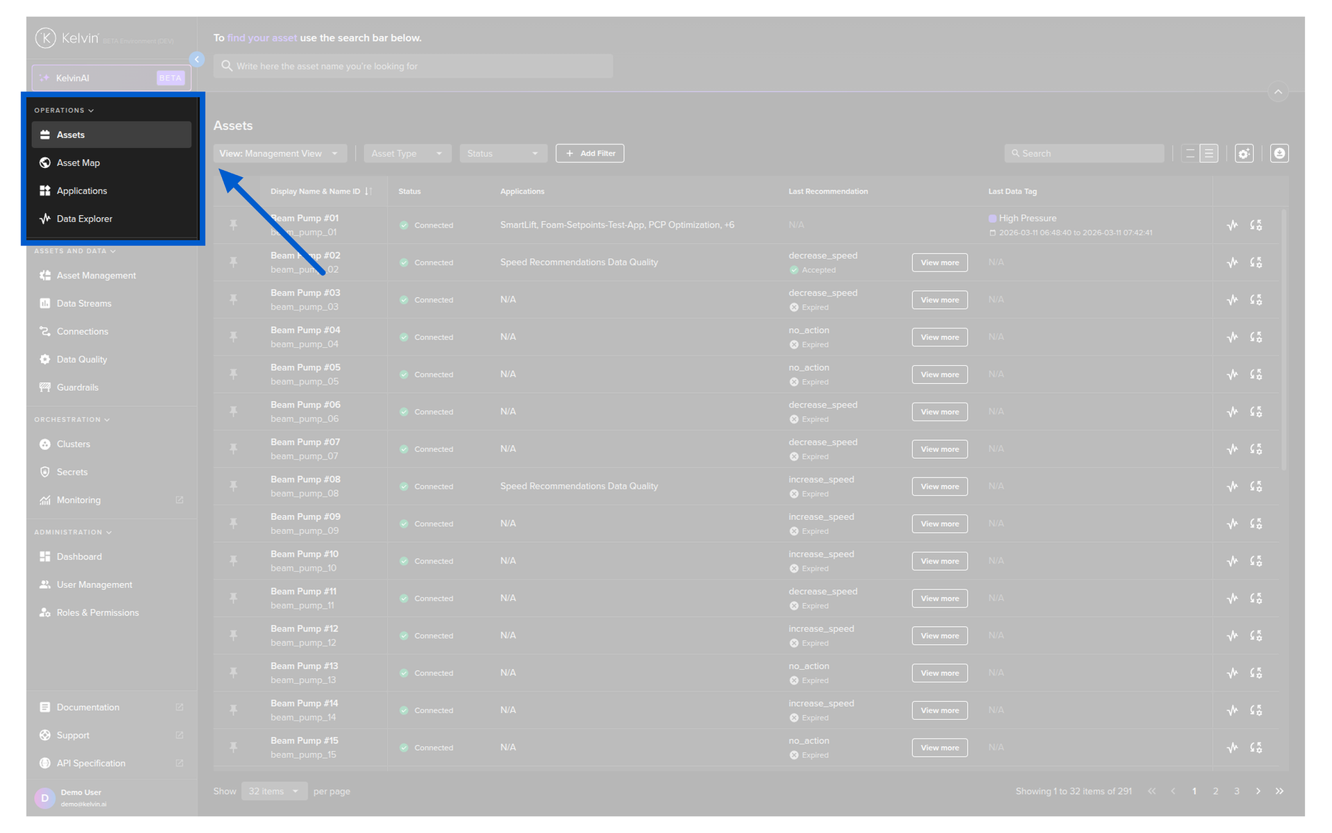Open the table settings gear icon
Image resolution: width=1332 pixels, height=833 pixels.
(1244, 153)
